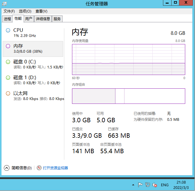Click the 内存使用量 graph
Image resolution: width=195 pixels, height=191 pixels.
coord(129,60)
